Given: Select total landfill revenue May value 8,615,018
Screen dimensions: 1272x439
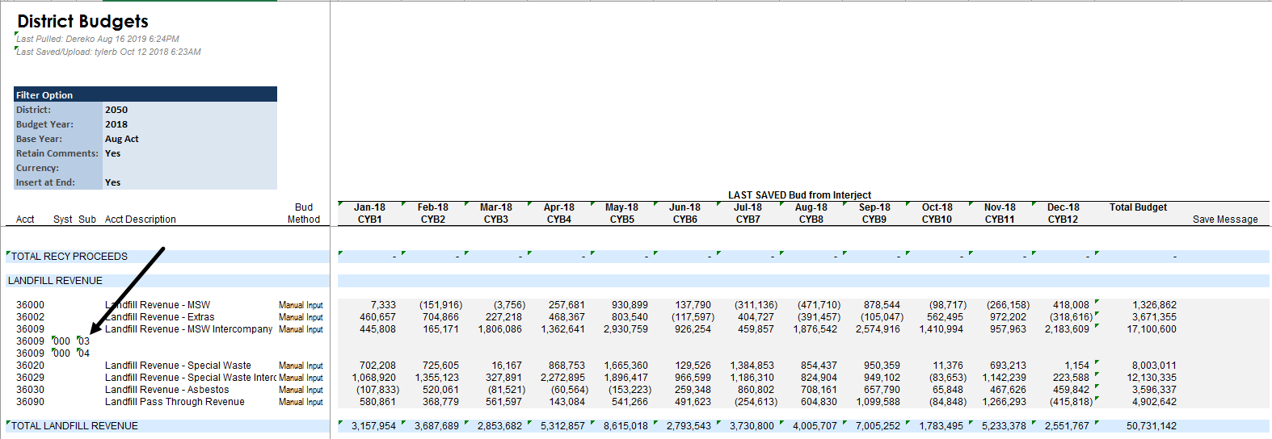Looking at the screenshot, I should point(625,426).
